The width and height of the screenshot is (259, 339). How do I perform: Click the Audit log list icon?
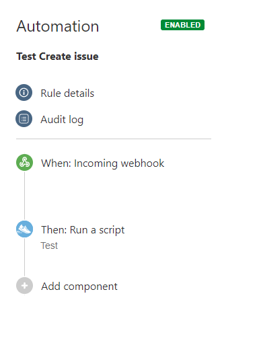pyautogui.click(x=24, y=118)
